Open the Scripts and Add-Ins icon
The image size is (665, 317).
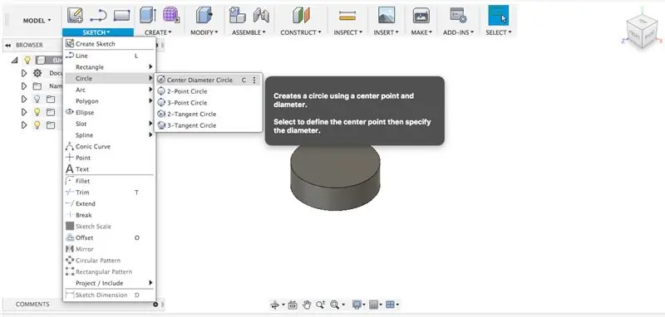(458, 16)
